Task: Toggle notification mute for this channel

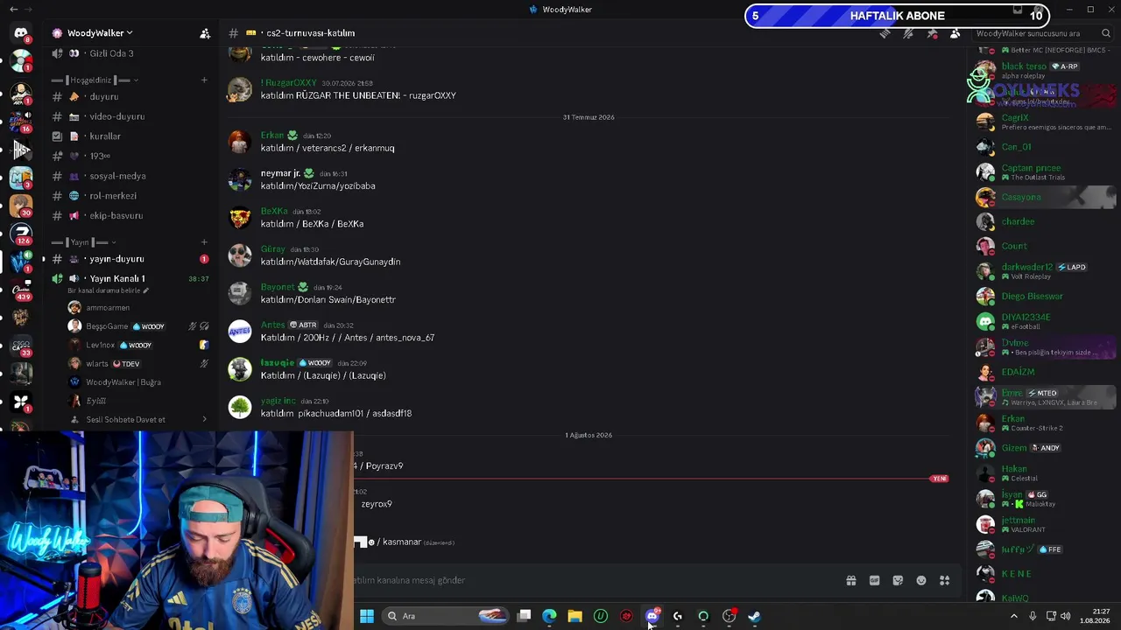Action: click(x=908, y=33)
